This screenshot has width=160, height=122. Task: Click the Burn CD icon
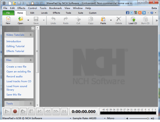145,19
